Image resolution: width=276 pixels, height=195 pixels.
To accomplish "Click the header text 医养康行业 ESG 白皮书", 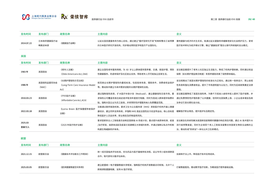I will tap(103, 19).
